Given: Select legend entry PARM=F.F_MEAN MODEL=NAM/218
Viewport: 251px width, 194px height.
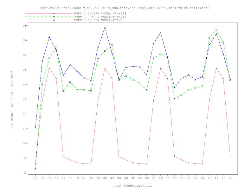Looking at the screenshot, I should click(100, 17).
